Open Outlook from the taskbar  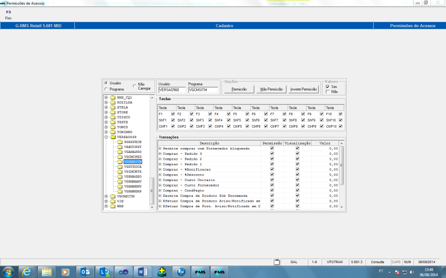(85, 272)
